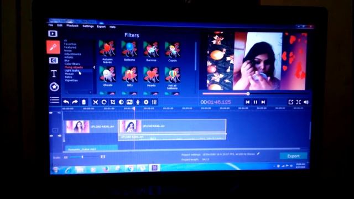Viewport: 354px width, 199px height.
Task: Choose the Hot air balloons filter
Action: pyautogui.click(x=173, y=75)
